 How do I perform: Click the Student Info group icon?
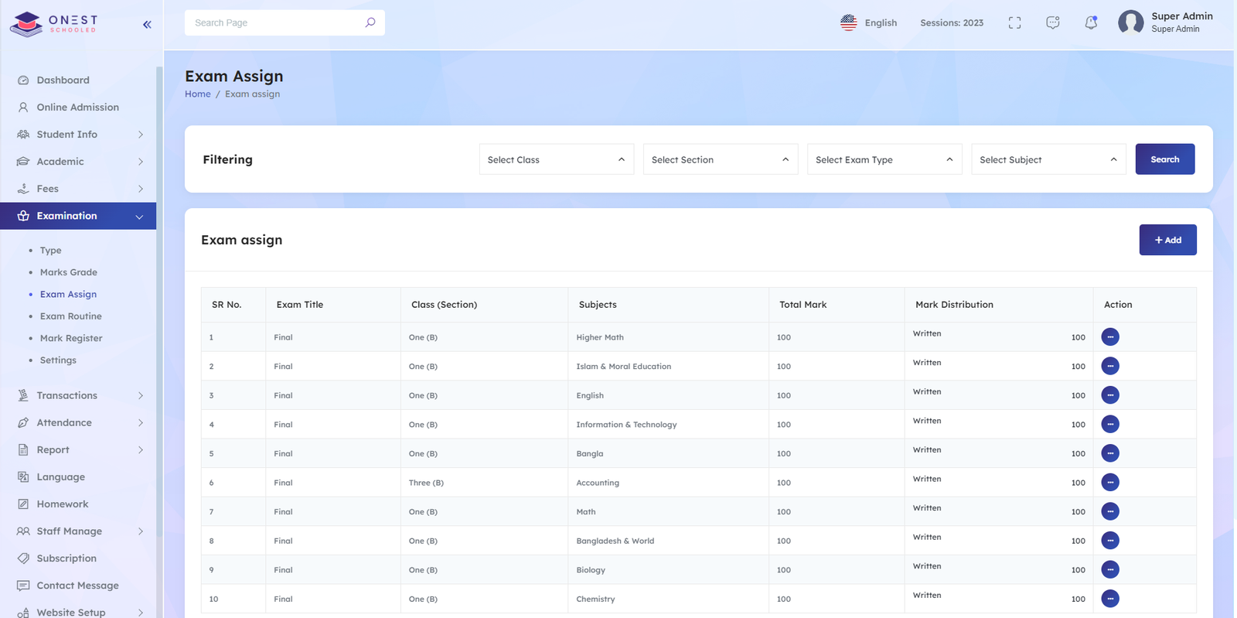pos(23,135)
